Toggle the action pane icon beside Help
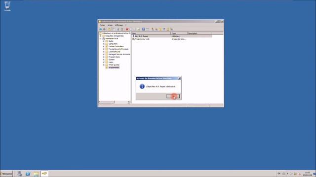 coord(147,29)
